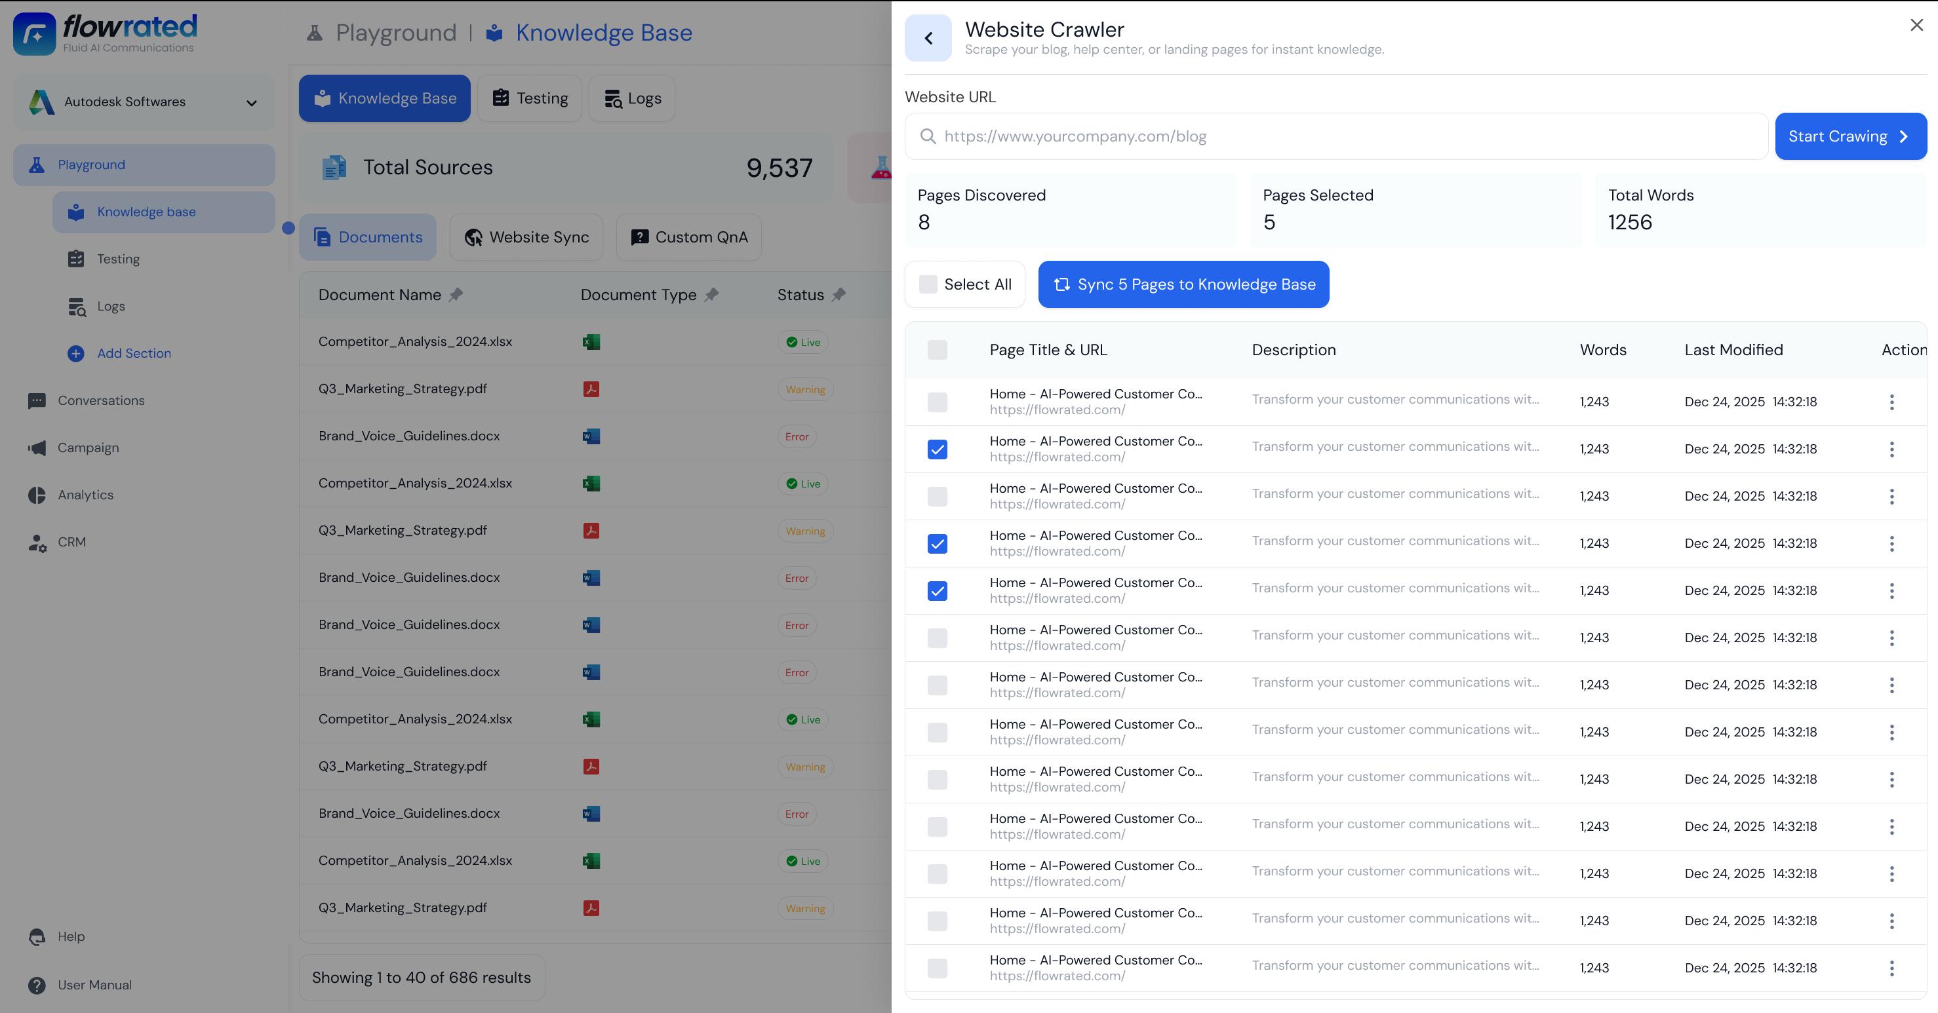Switch to the Website Sync tab
Image resolution: width=1938 pixels, height=1013 pixels.
(x=526, y=238)
